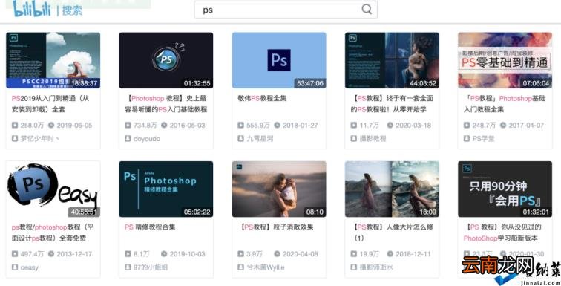Open thumbnail with duration 18:38:37

[53, 60]
